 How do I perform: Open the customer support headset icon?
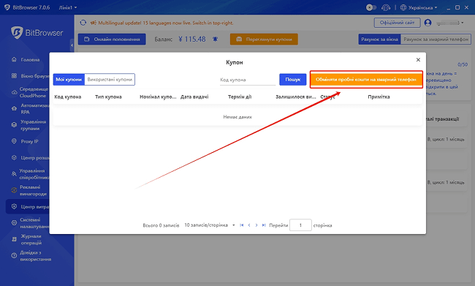[x=386, y=7]
